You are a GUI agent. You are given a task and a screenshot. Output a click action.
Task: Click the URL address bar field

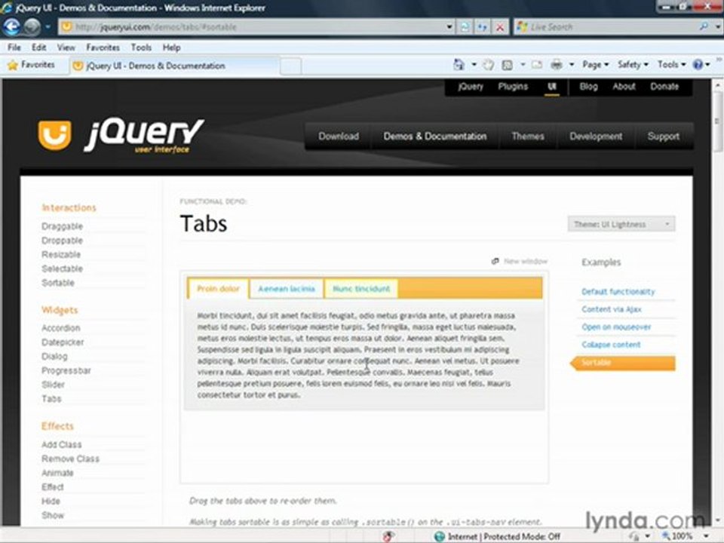tap(258, 27)
